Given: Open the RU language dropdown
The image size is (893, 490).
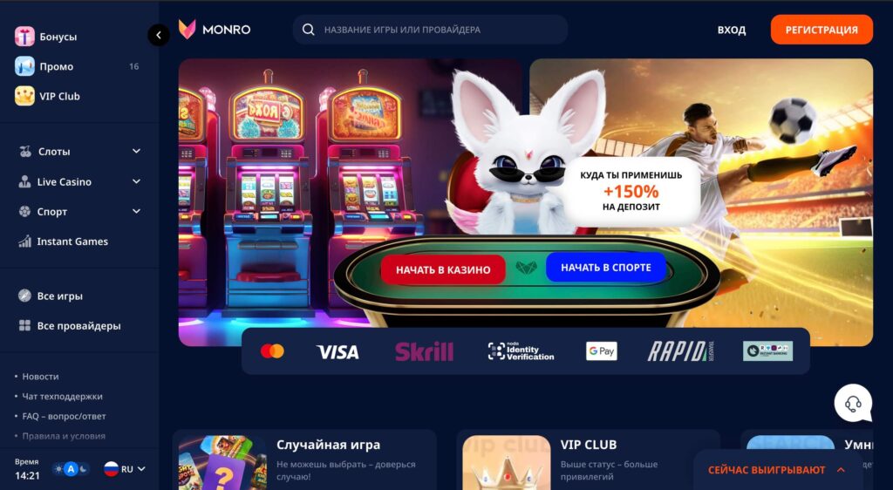Looking at the screenshot, I should (125, 469).
